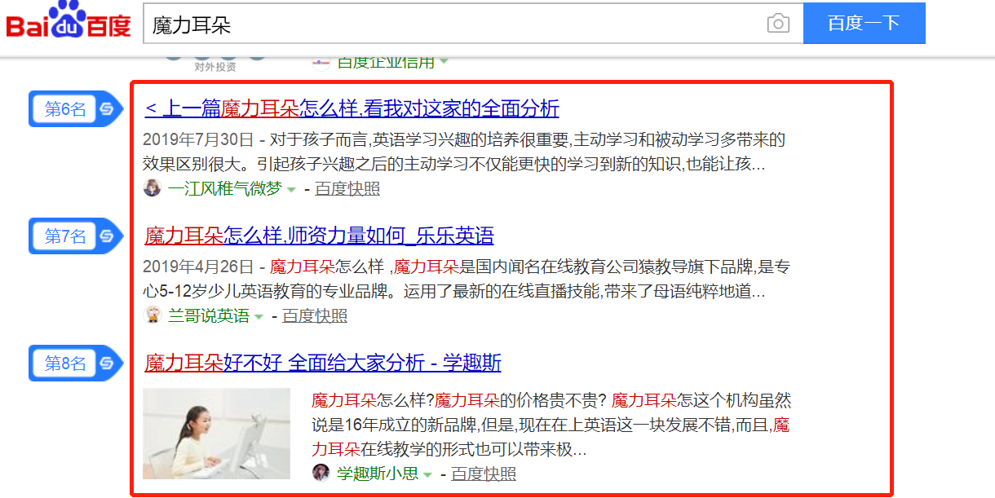
Task: Click avatar icon of 一江风稚气微梦
Action: tap(153, 188)
